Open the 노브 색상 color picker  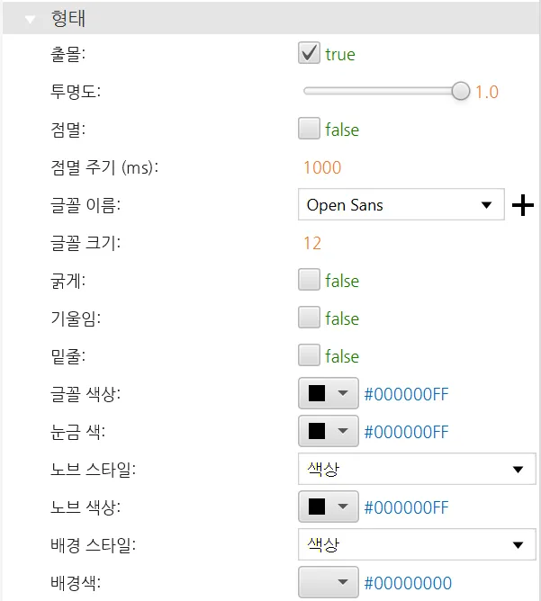[328, 507]
